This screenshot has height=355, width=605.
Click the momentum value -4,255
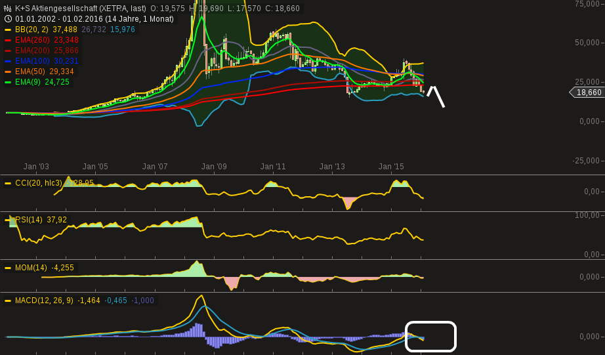click(x=62, y=268)
